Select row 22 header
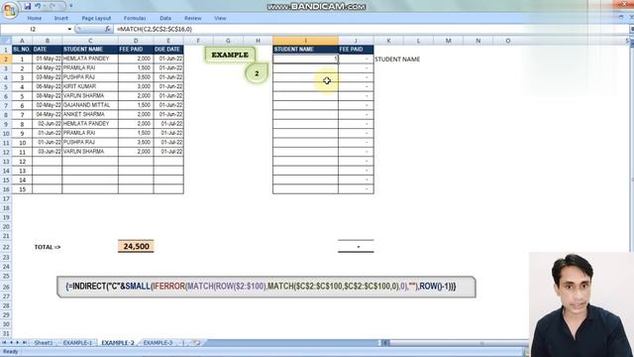Image resolution: width=634 pixels, height=357 pixels. coord(6,247)
